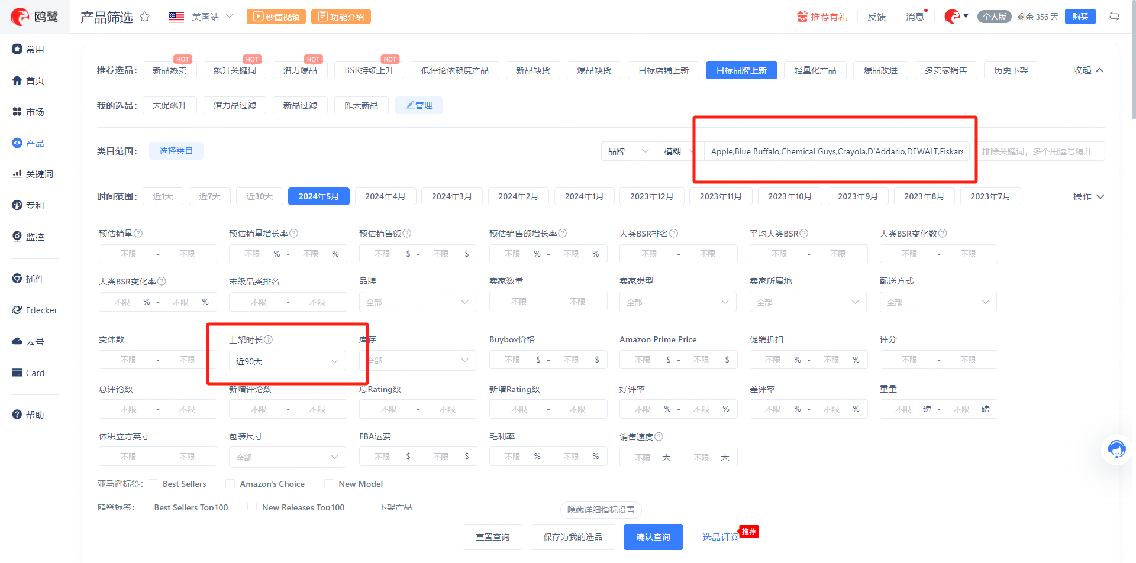The image size is (1136, 563).
Task: Select the 近30天 time range
Action: (259, 196)
